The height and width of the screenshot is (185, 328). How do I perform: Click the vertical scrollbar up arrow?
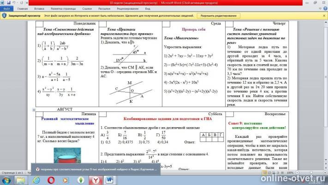326,22
